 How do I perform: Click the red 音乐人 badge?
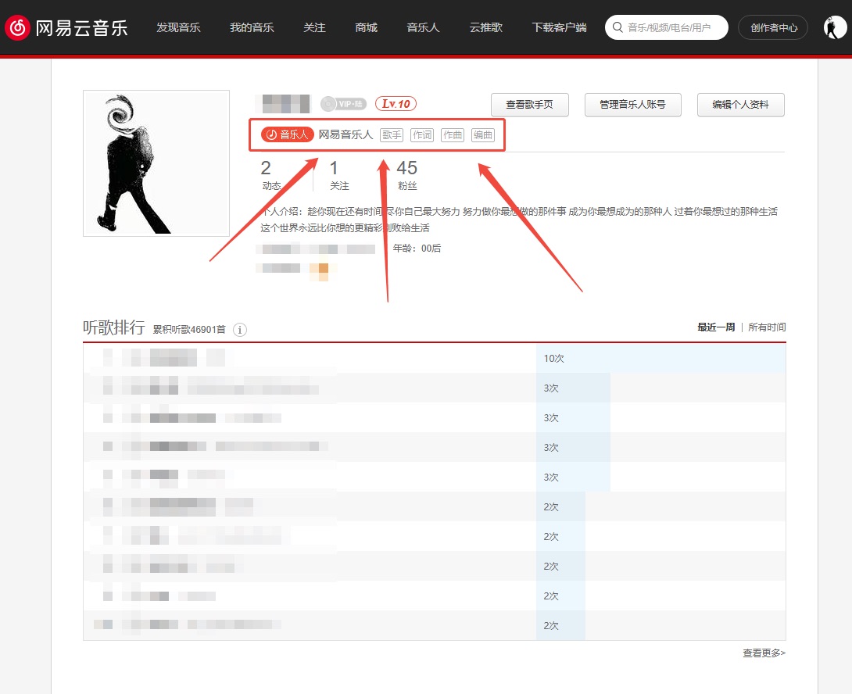(287, 134)
